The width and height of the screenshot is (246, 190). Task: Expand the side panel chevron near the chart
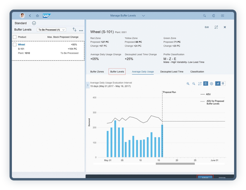88,85
